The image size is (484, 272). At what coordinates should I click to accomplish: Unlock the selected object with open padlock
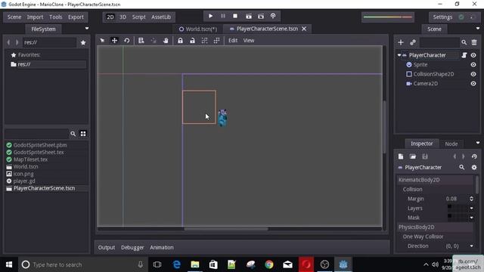[x=192, y=40]
